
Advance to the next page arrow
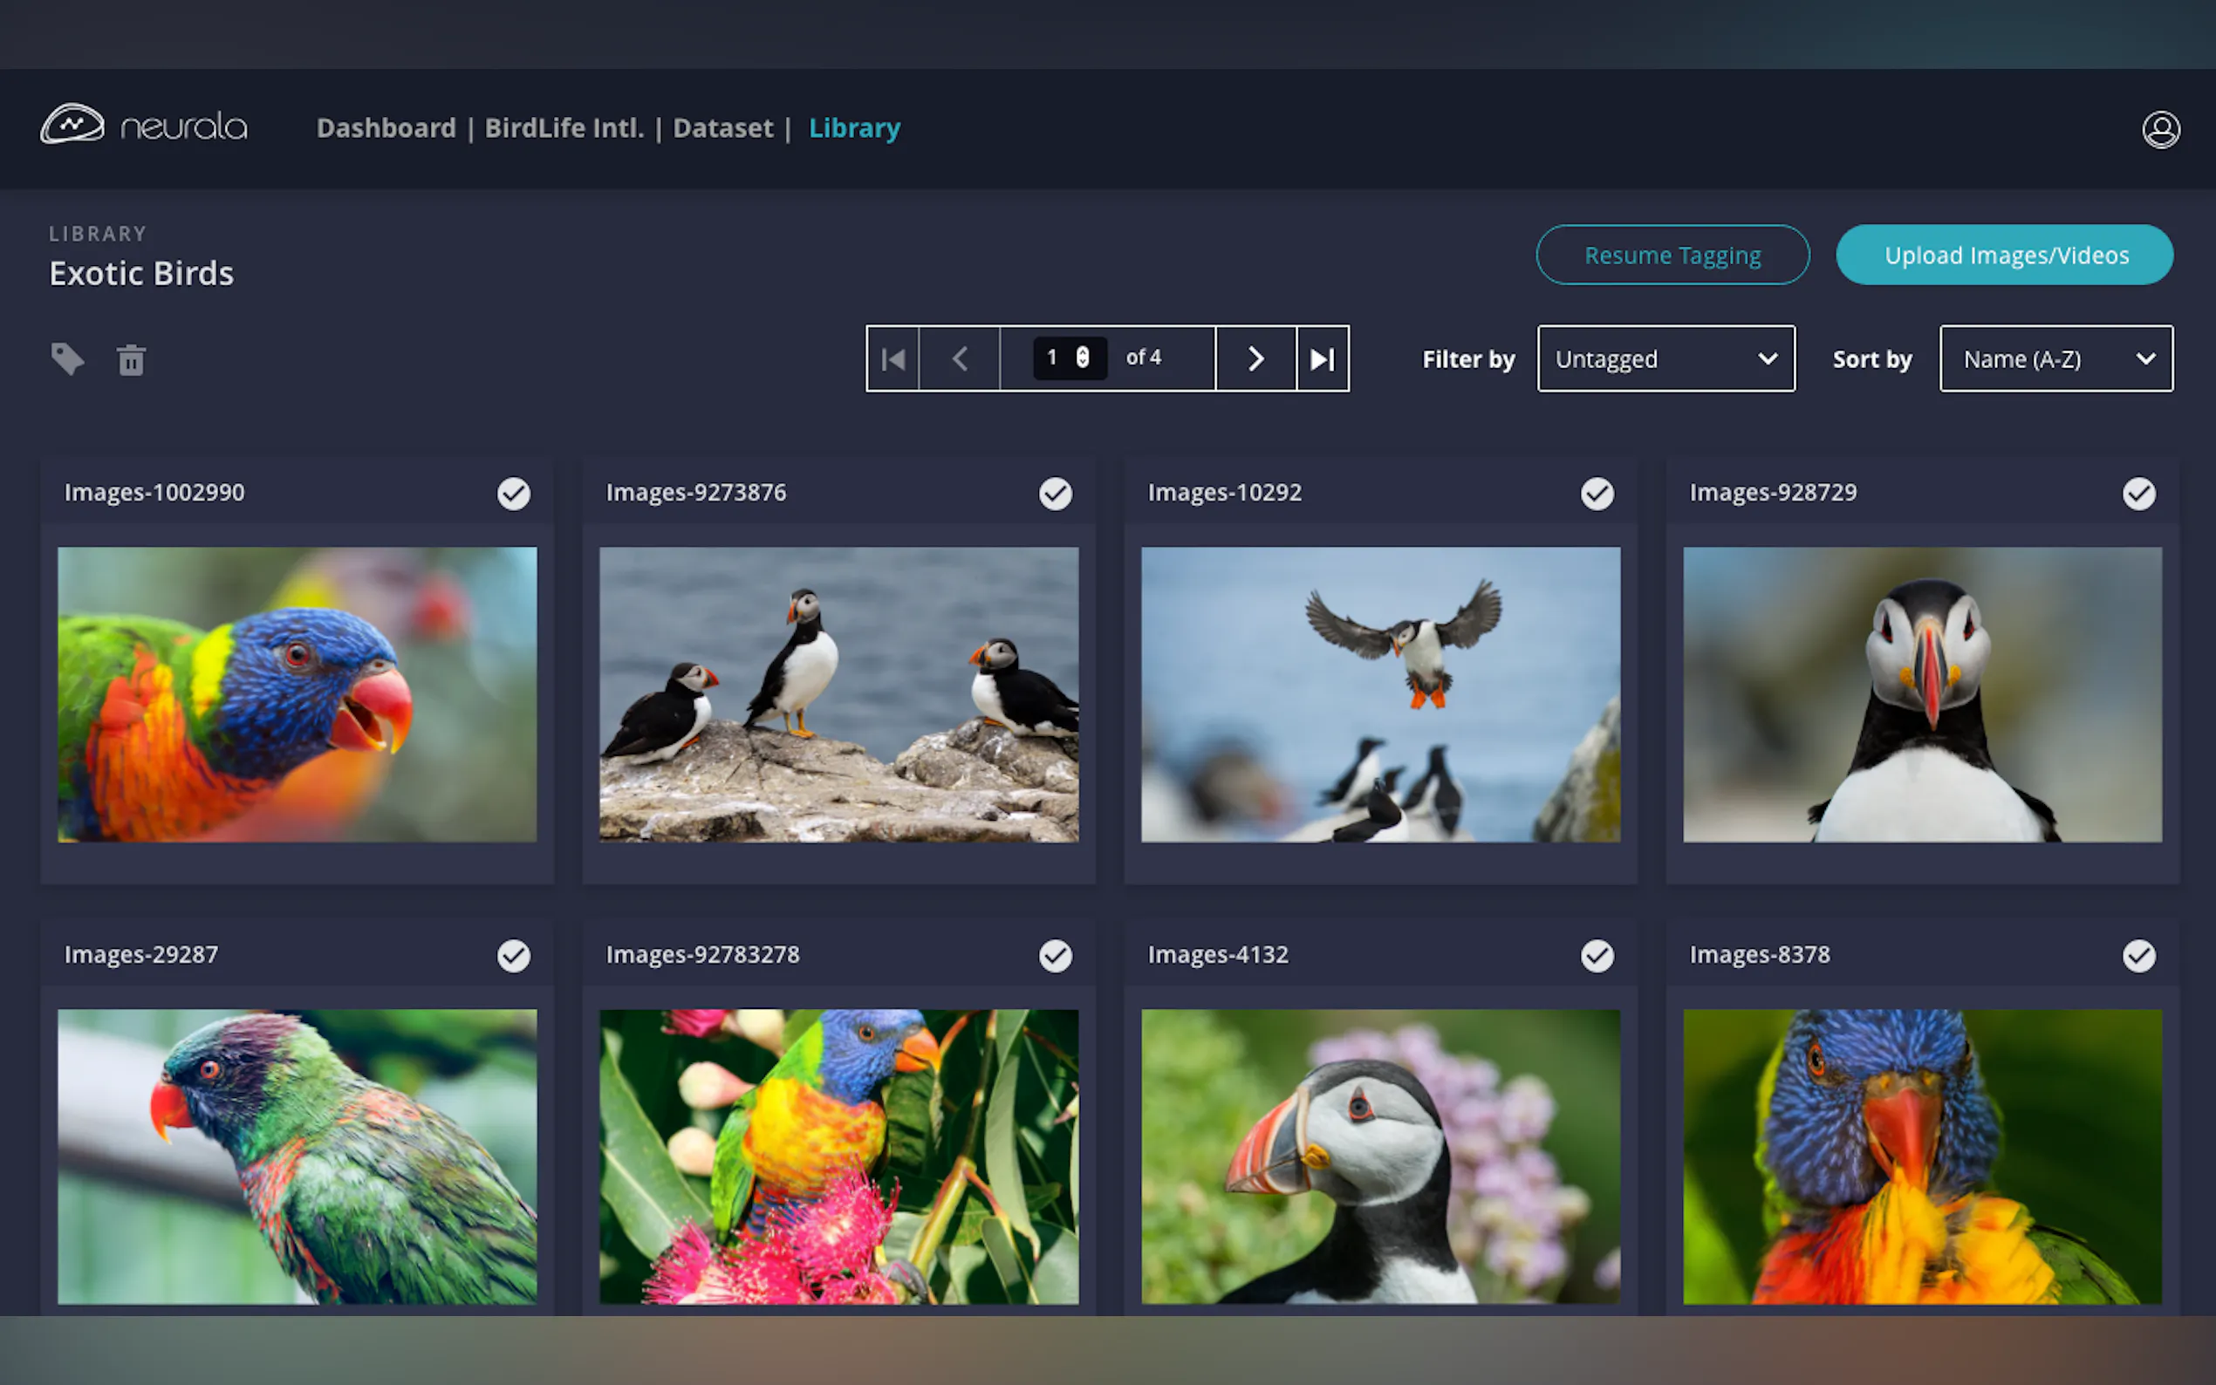coord(1255,358)
